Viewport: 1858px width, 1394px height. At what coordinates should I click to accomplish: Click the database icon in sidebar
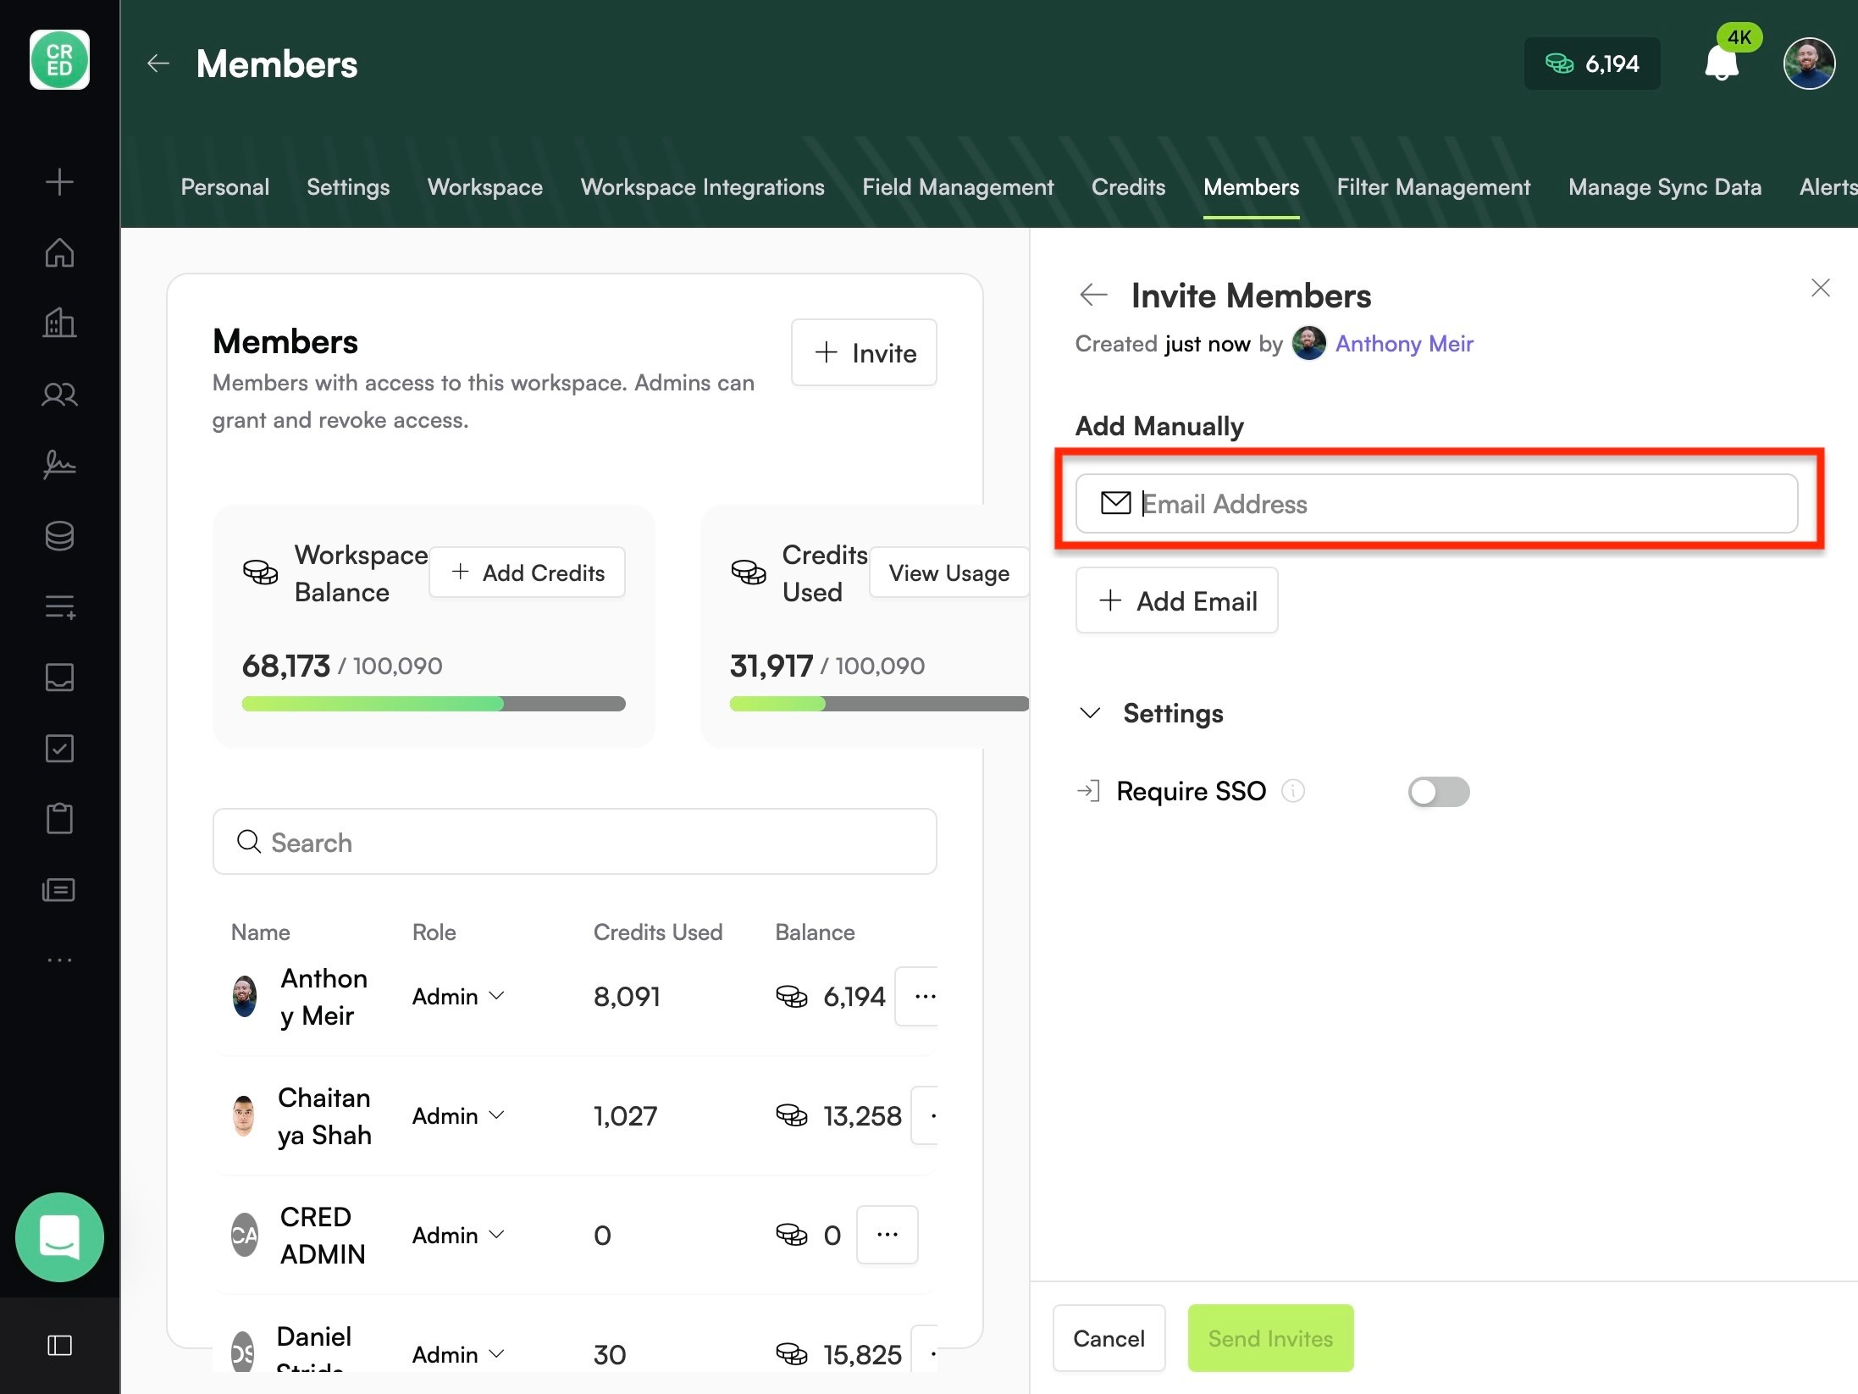[59, 535]
